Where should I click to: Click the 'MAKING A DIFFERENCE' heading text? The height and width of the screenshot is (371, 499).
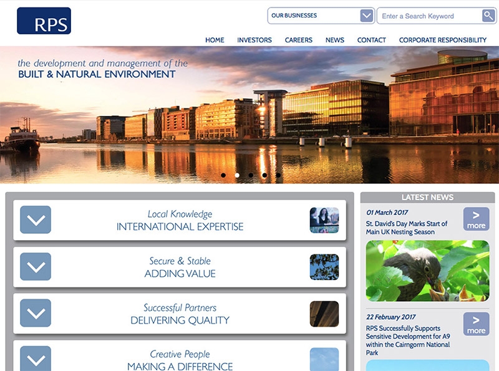tap(180, 367)
